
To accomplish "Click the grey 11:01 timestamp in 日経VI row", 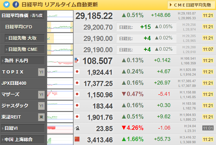I will (208, 128).
